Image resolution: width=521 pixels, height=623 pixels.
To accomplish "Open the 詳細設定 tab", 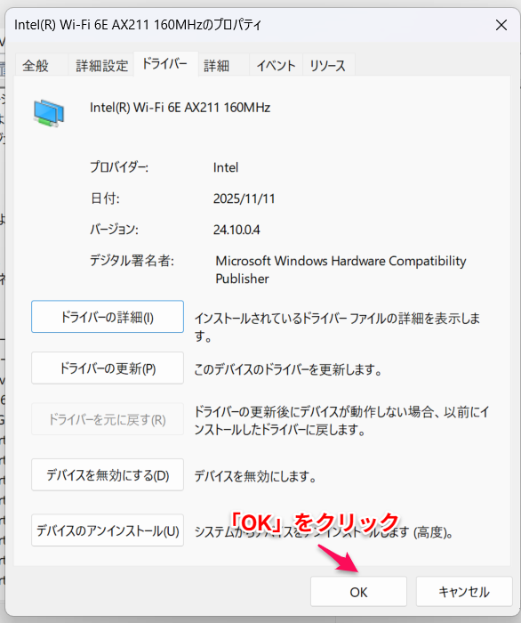I will pyautogui.click(x=101, y=66).
